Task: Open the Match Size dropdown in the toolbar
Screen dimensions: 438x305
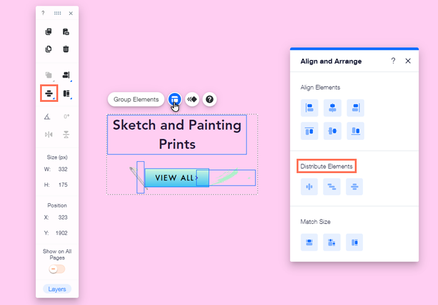Action: coord(66,93)
